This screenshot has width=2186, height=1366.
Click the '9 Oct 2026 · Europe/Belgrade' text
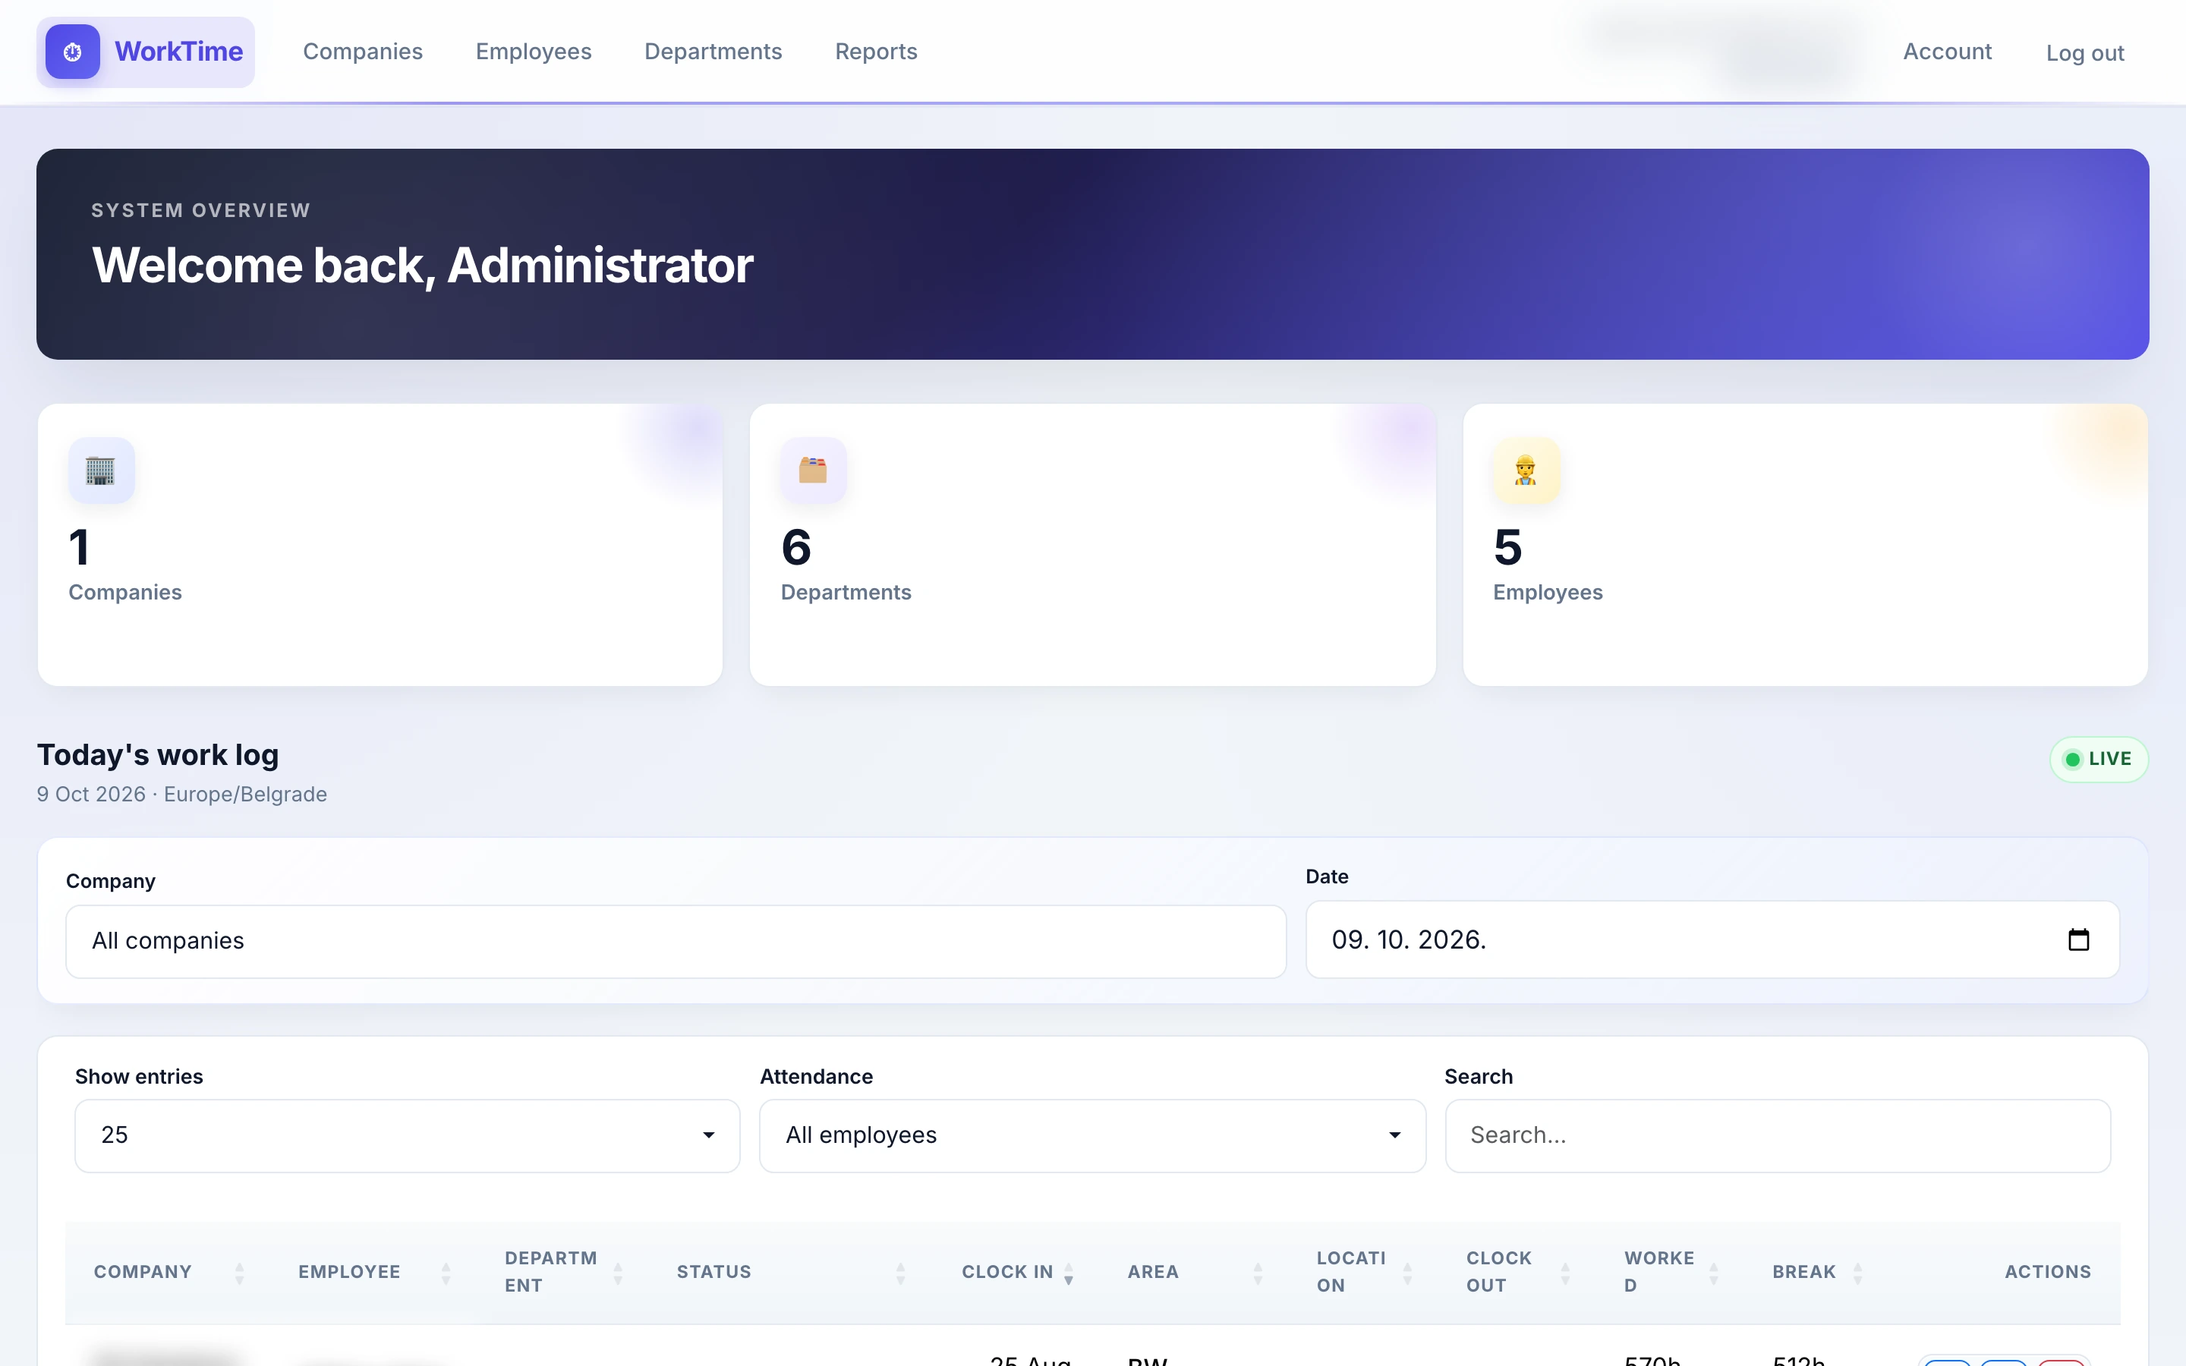point(181,794)
